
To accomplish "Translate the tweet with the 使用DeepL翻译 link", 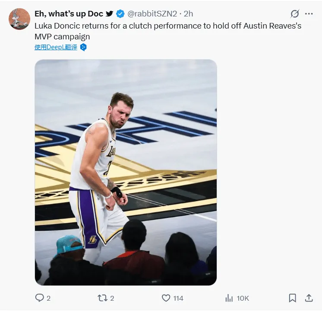I will [x=56, y=47].
